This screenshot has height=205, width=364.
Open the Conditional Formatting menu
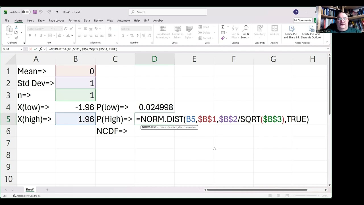pos(163,32)
